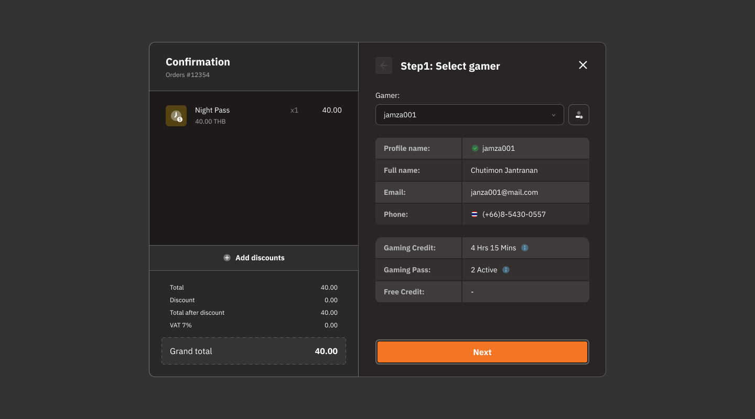
Task: Click the Thailand flag icon by phone
Action: tap(474, 214)
